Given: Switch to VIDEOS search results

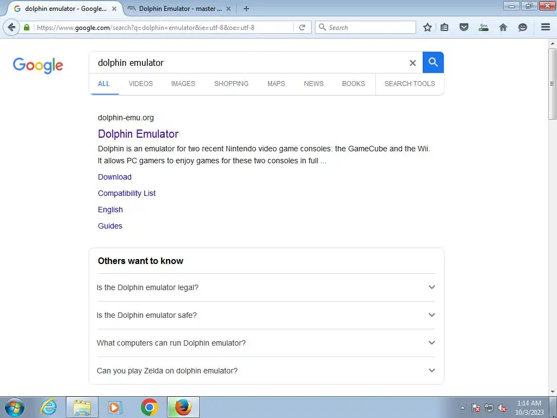Looking at the screenshot, I should click(141, 83).
